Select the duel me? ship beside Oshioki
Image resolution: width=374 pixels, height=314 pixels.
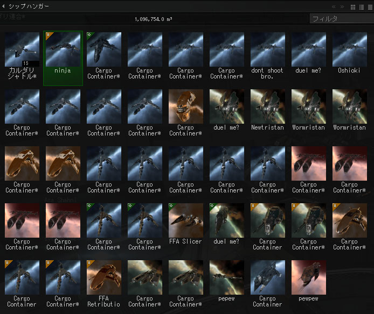[x=309, y=53]
